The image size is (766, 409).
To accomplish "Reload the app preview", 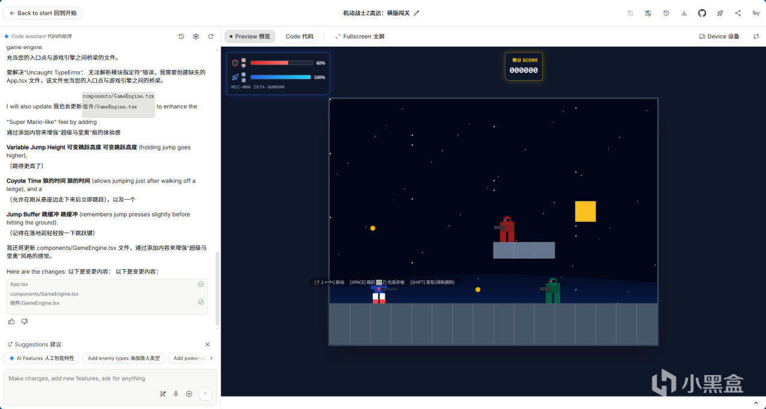I will [756, 36].
